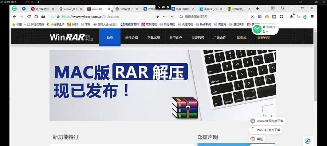Switch to the 小兵PE_u盘 tab

(x=211, y=9)
